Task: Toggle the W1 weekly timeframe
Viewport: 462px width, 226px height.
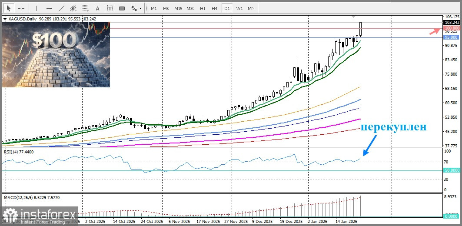Action: [239, 8]
